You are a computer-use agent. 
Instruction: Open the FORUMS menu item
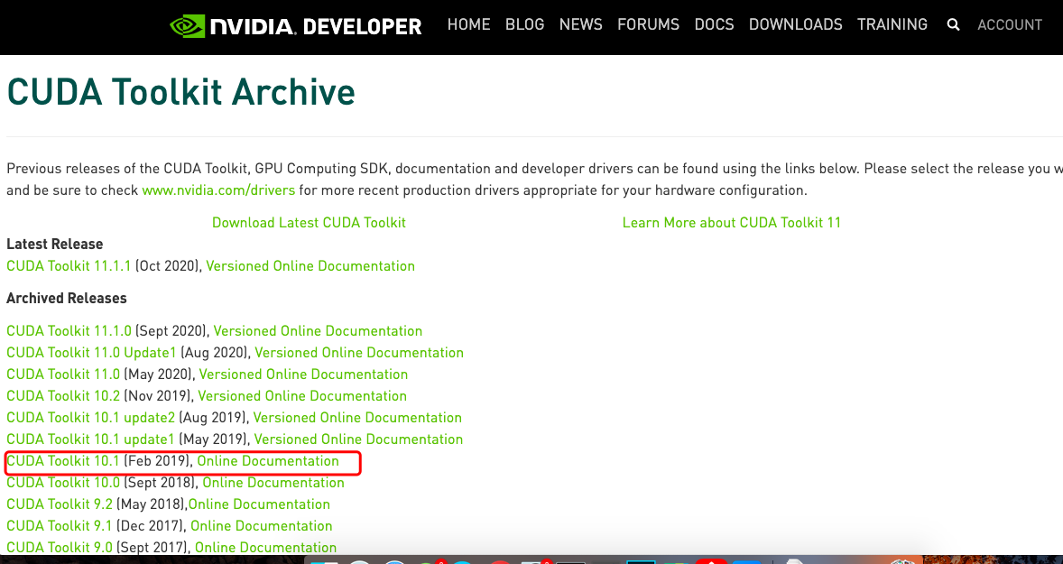(648, 24)
